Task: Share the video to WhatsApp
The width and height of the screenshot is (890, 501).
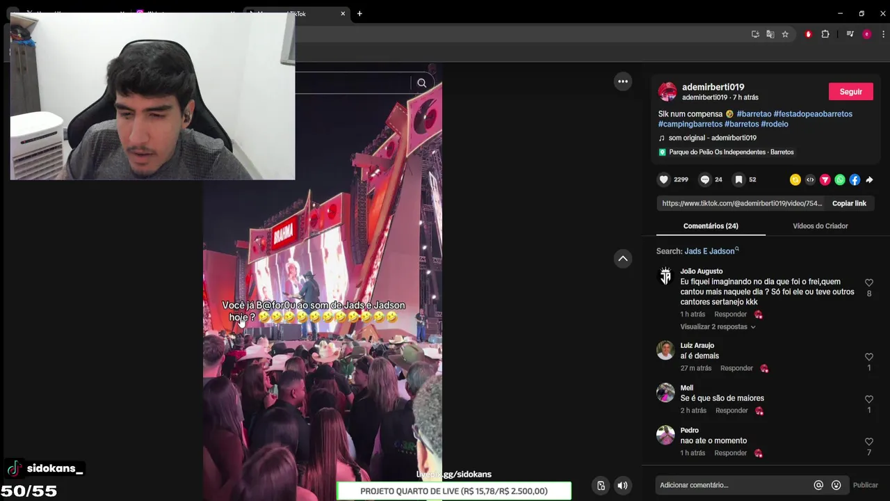Action: [840, 180]
